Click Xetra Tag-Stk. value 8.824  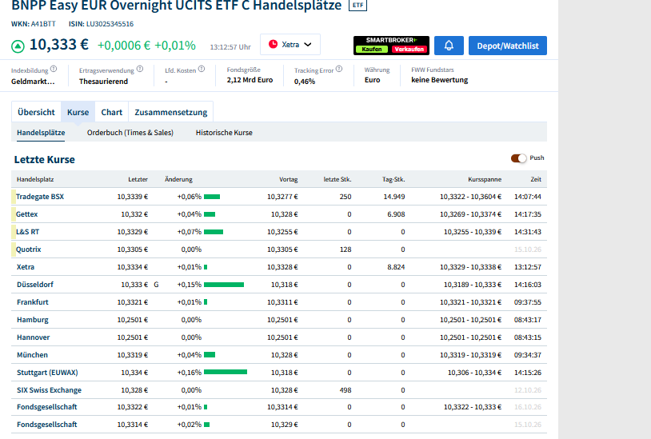tap(396, 267)
